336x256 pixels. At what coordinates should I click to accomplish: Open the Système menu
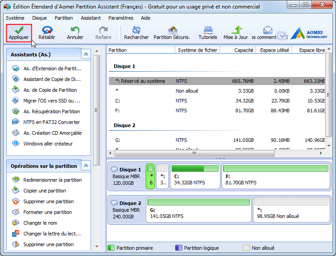15,18
